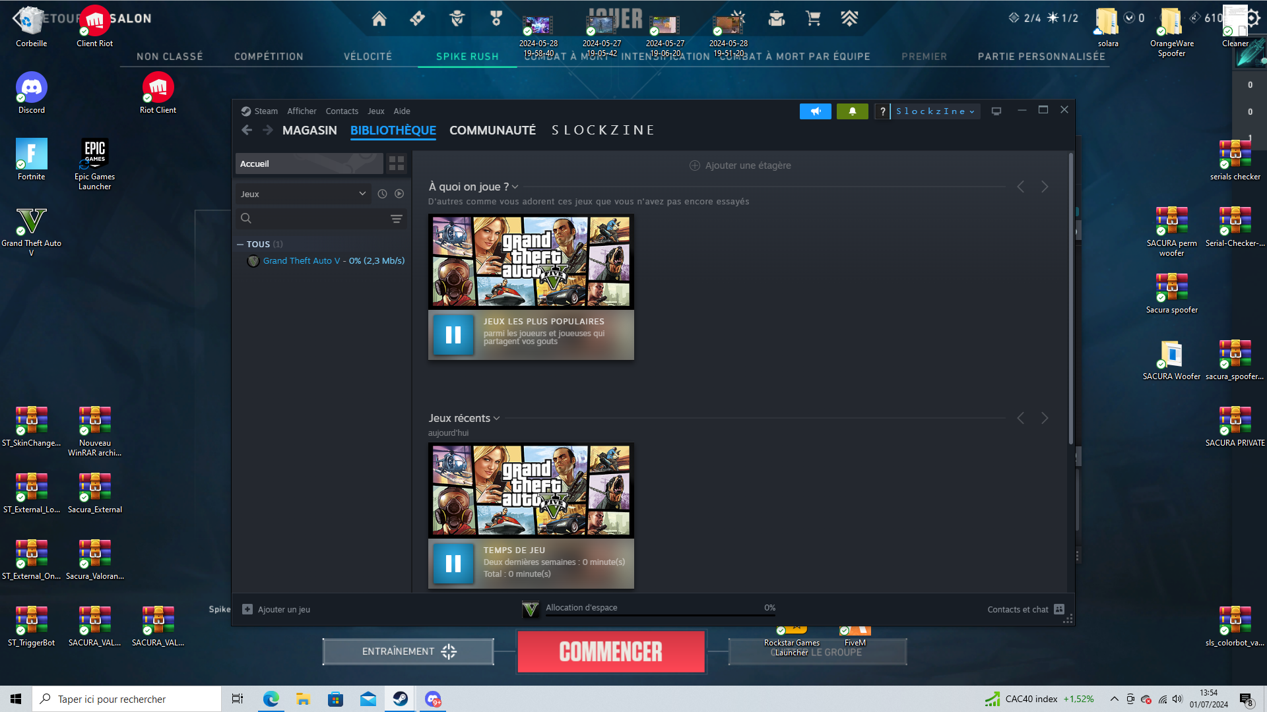Image resolution: width=1267 pixels, height=712 pixels.
Task: Open the Fortnite desktop shortcut
Action: [32, 160]
